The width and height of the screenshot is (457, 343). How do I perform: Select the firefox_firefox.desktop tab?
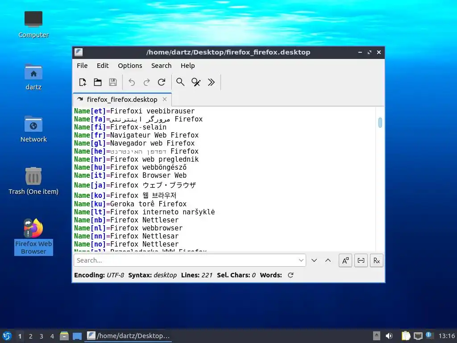pyautogui.click(x=122, y=100)
